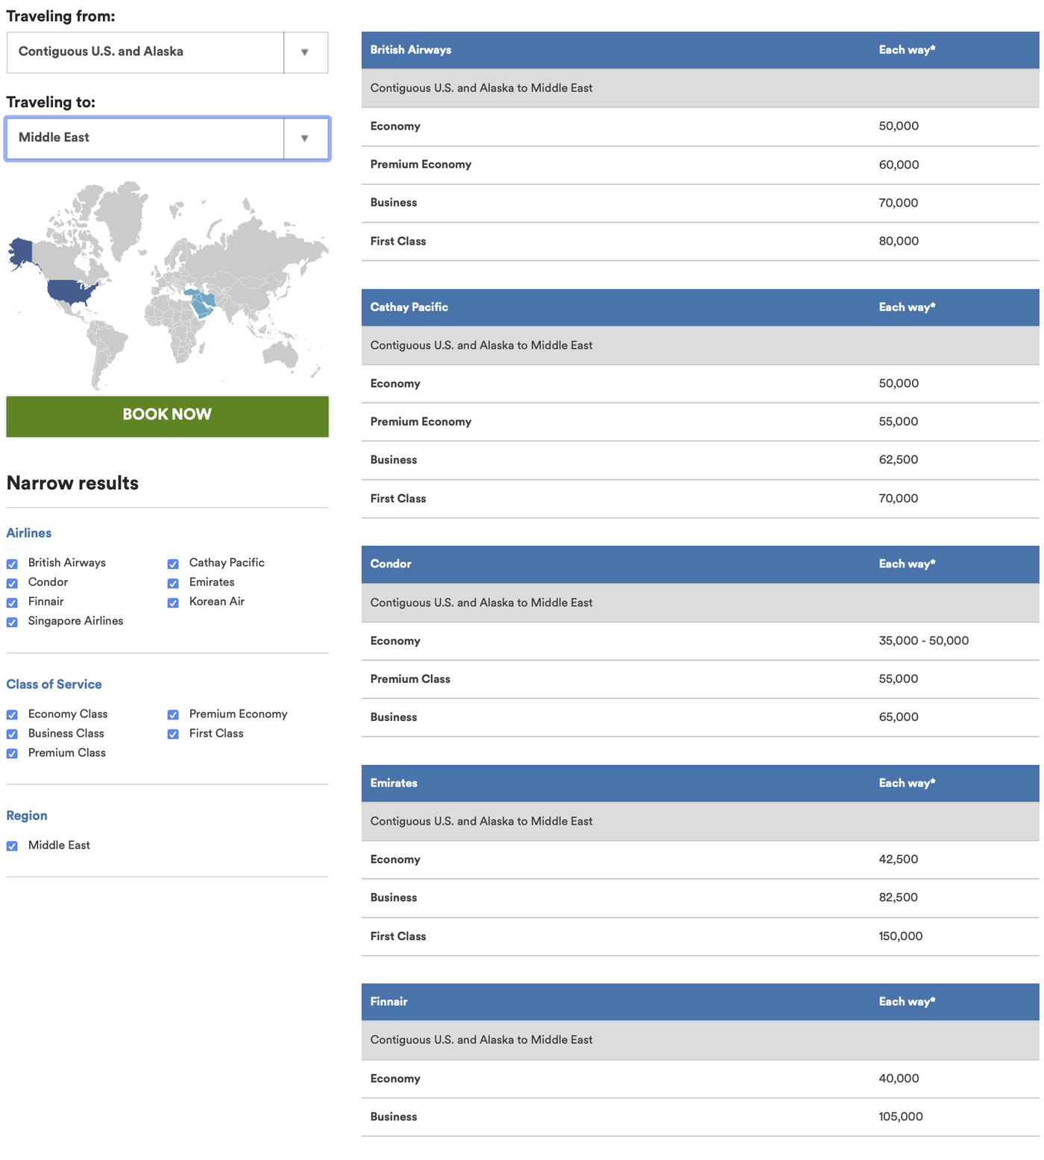Image resolution: width=1044 pixels, height=1160 pixels.
Task: Disable the Emirates airline filter
Action: (x=173, y=583)
